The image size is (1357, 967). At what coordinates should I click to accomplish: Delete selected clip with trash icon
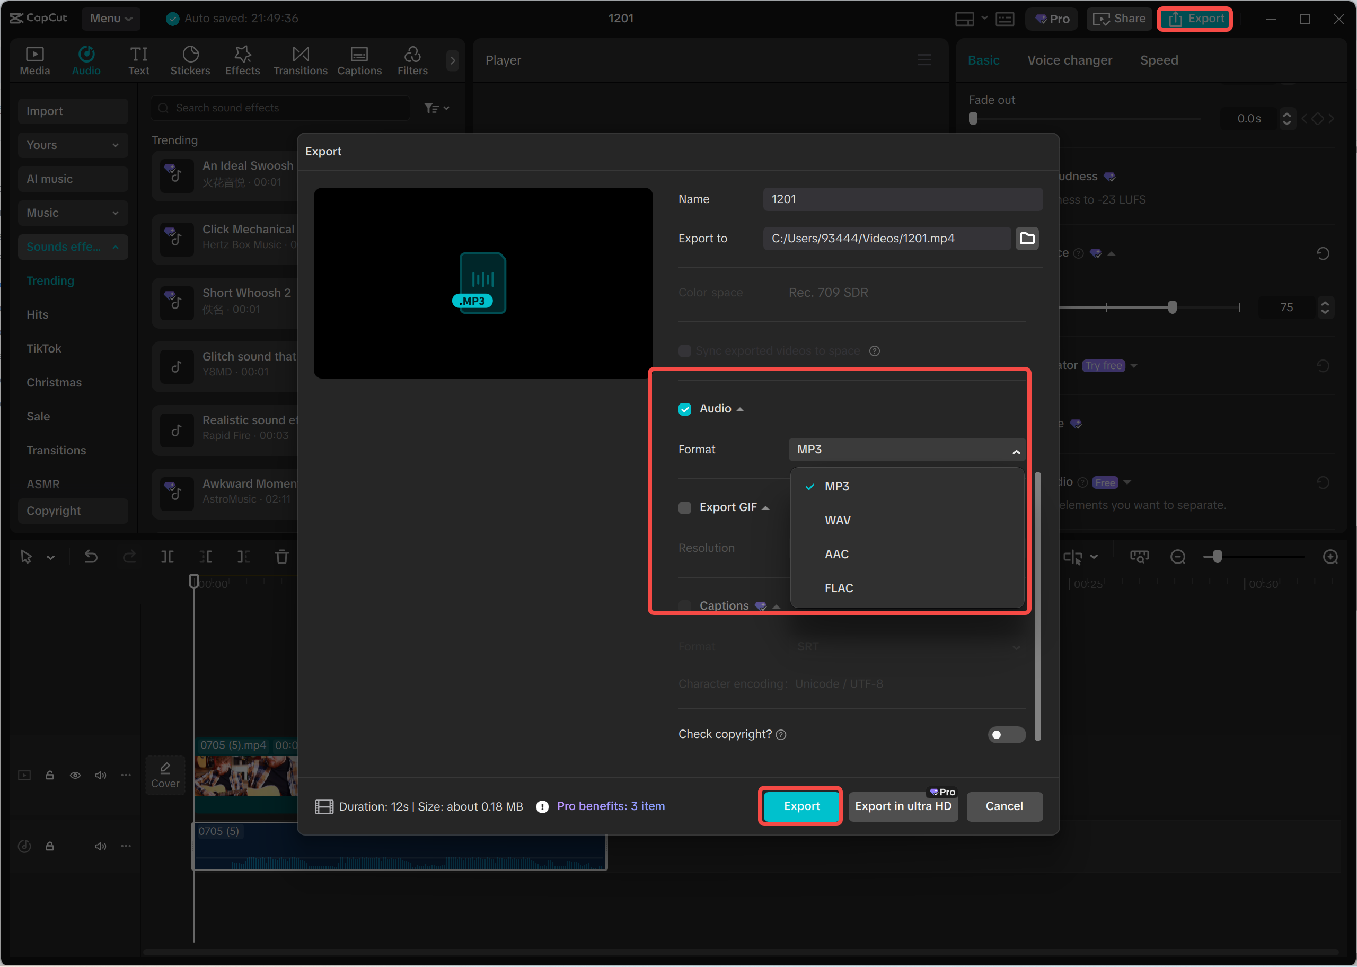(281, 556)
